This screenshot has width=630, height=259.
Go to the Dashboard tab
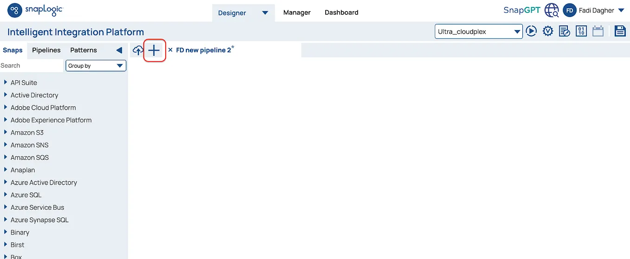coord(341,12)
